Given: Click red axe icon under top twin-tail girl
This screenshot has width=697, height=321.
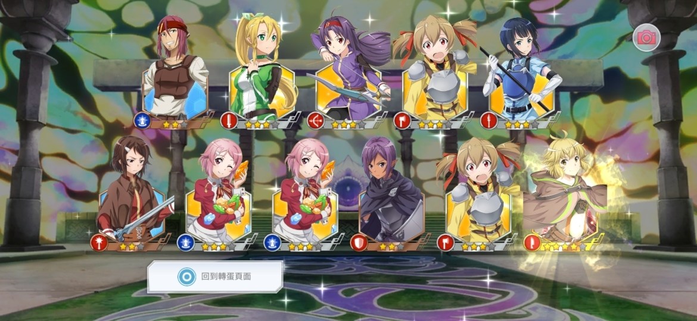Looking at the screenshot, I should point(402,121).
